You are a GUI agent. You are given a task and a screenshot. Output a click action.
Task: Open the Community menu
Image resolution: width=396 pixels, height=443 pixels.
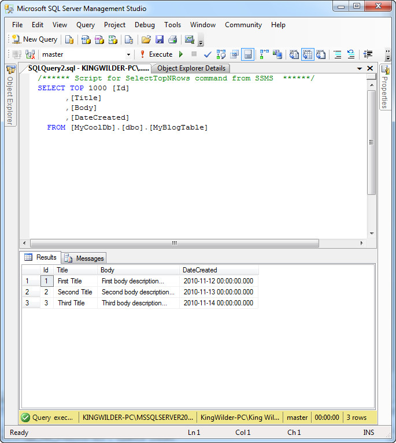point(243,25)
